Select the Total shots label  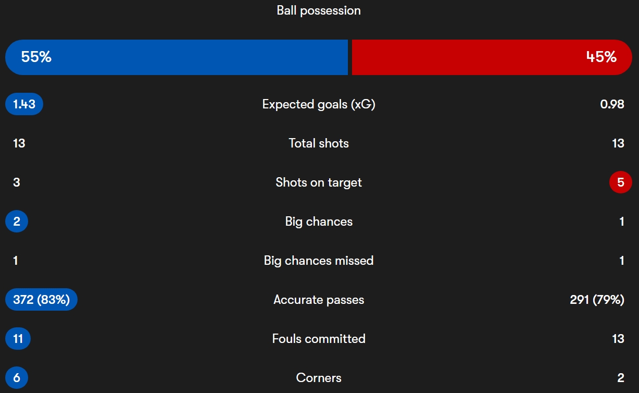coord(319,143)
